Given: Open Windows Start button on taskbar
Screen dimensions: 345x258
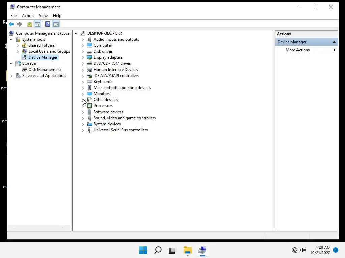Looking at the screenshot, I should 143,250.
